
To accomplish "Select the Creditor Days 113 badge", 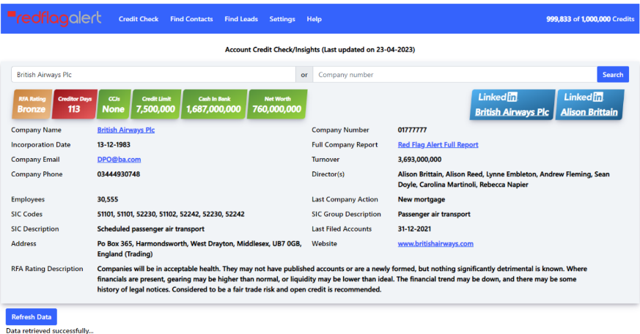I will tap(74, 105).
